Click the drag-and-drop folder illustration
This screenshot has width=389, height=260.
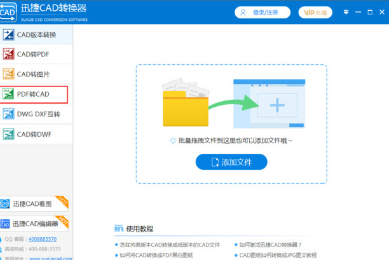point(186,102)
